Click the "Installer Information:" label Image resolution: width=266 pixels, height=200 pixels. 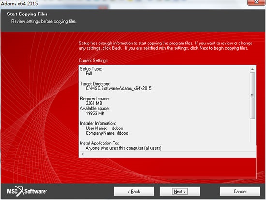pos(98,123)
